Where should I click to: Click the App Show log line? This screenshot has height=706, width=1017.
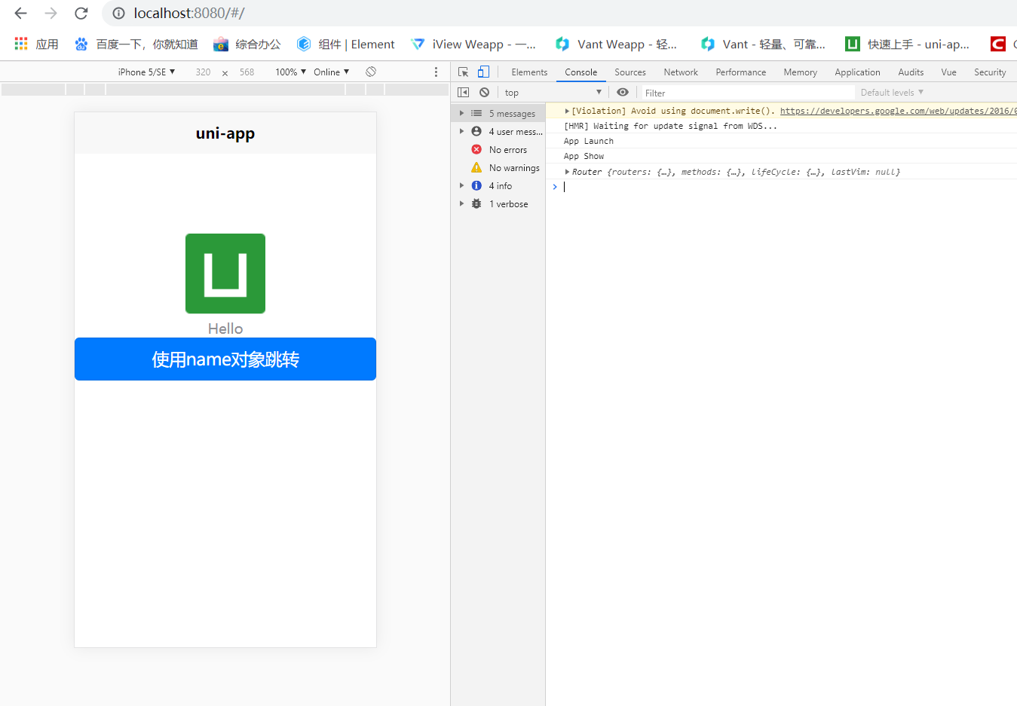pyautogui.click(x=584, y=156)
